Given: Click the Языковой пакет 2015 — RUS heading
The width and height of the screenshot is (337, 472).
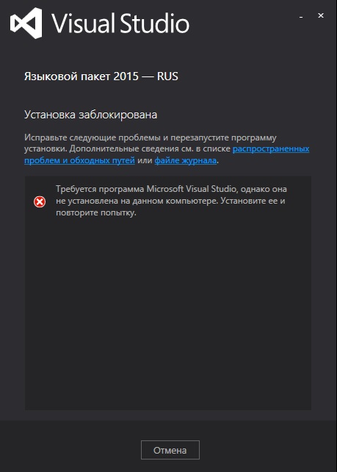Looking at the screenshot, I should (101, 76).
